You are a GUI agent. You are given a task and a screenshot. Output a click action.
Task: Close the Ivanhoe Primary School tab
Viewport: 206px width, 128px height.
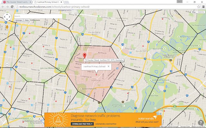click(61, 2)
